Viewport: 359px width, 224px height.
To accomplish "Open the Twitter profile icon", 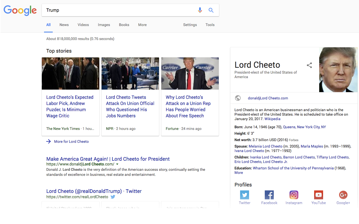I will coord(244,195).
